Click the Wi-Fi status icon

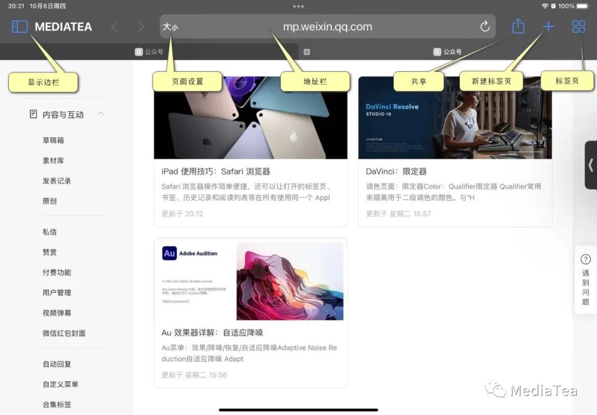click(x=545, y=6)
